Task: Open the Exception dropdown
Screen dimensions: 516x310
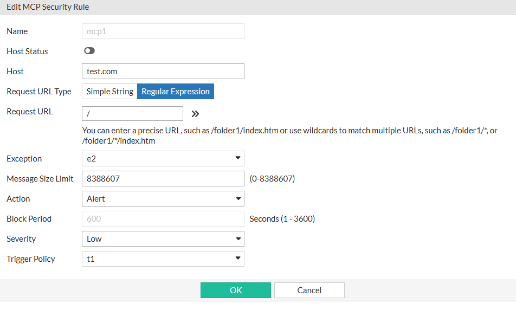Action: click(x=163, y=159)
